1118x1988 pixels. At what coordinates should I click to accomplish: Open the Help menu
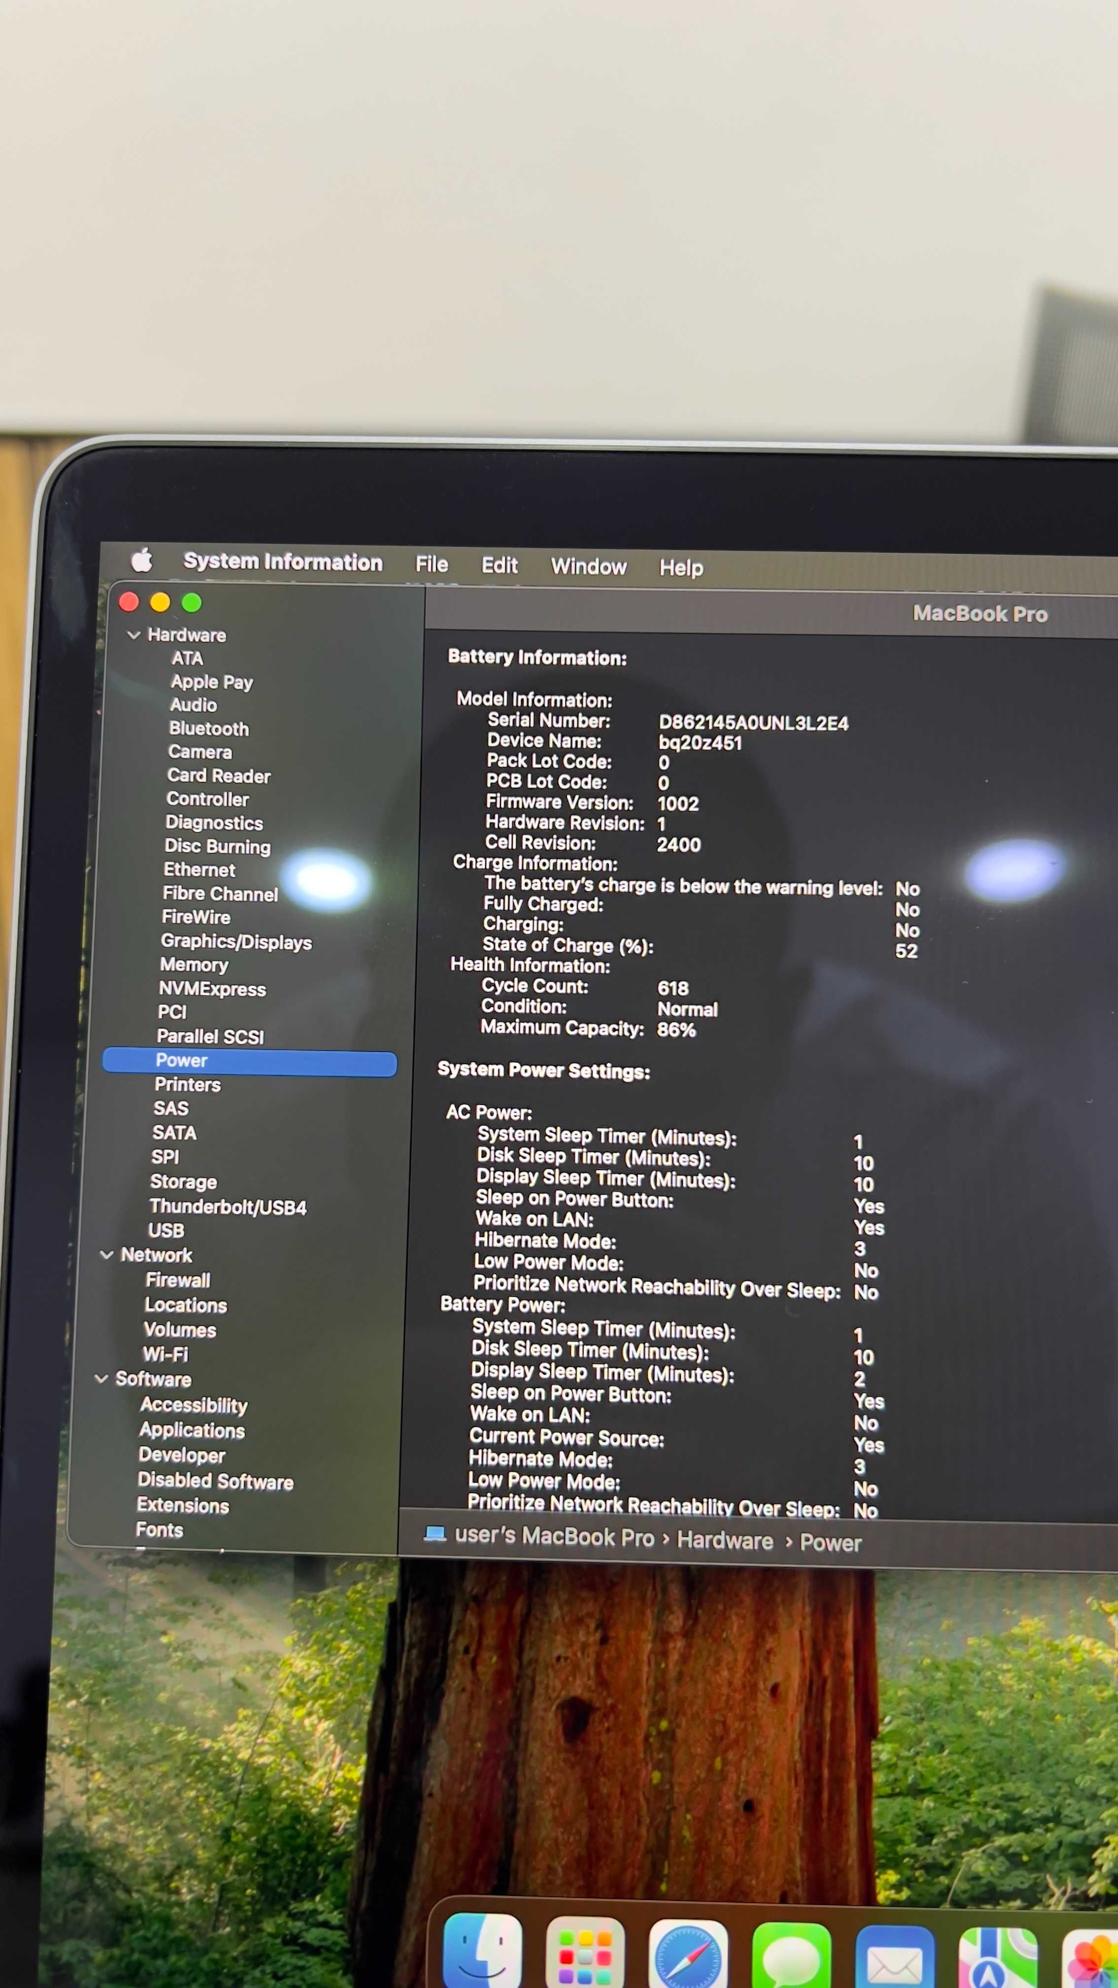(x=681, y=568)
